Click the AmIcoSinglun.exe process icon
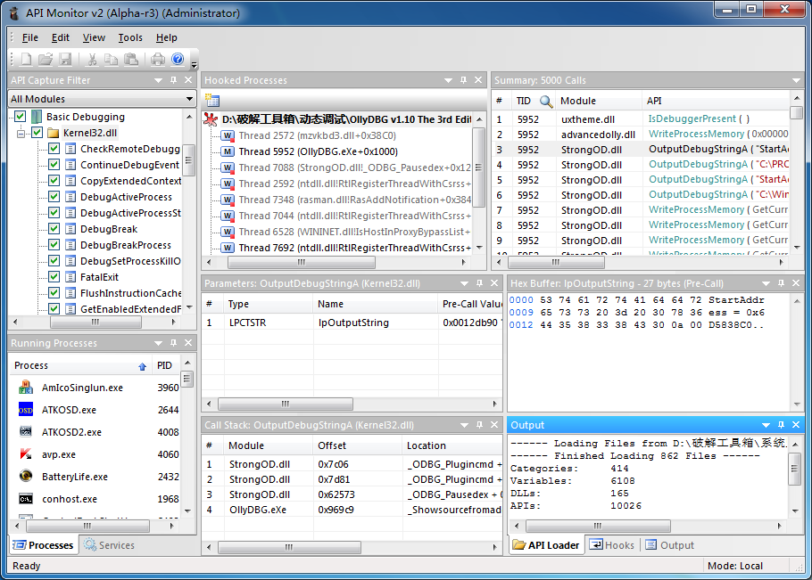This screenshot has width=812, height=580. point(26,388)
